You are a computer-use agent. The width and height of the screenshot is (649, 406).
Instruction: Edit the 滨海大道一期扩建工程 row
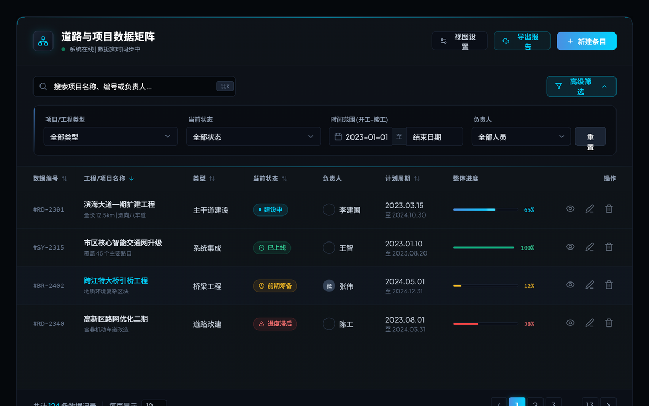pos(590,208)
